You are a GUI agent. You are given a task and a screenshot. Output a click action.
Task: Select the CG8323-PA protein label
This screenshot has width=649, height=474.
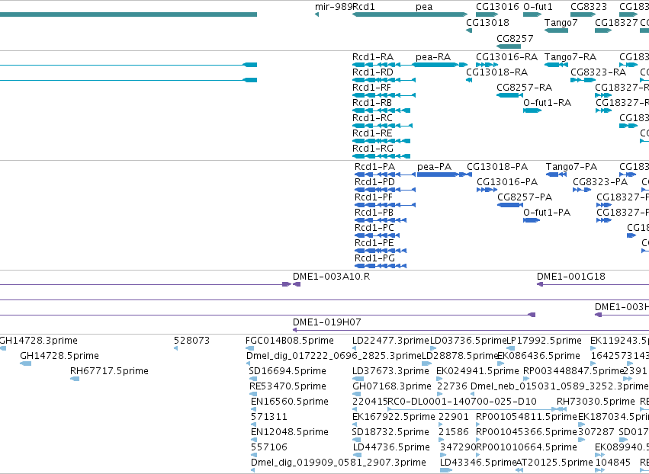pyautogui.click(x=601, y=182)
